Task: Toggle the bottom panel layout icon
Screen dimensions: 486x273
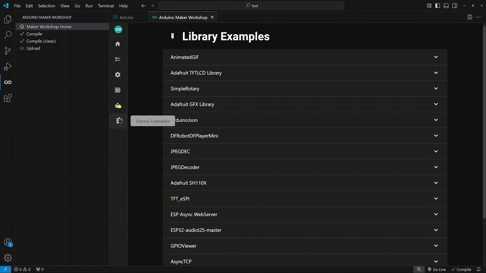Action: pos(446,6)
